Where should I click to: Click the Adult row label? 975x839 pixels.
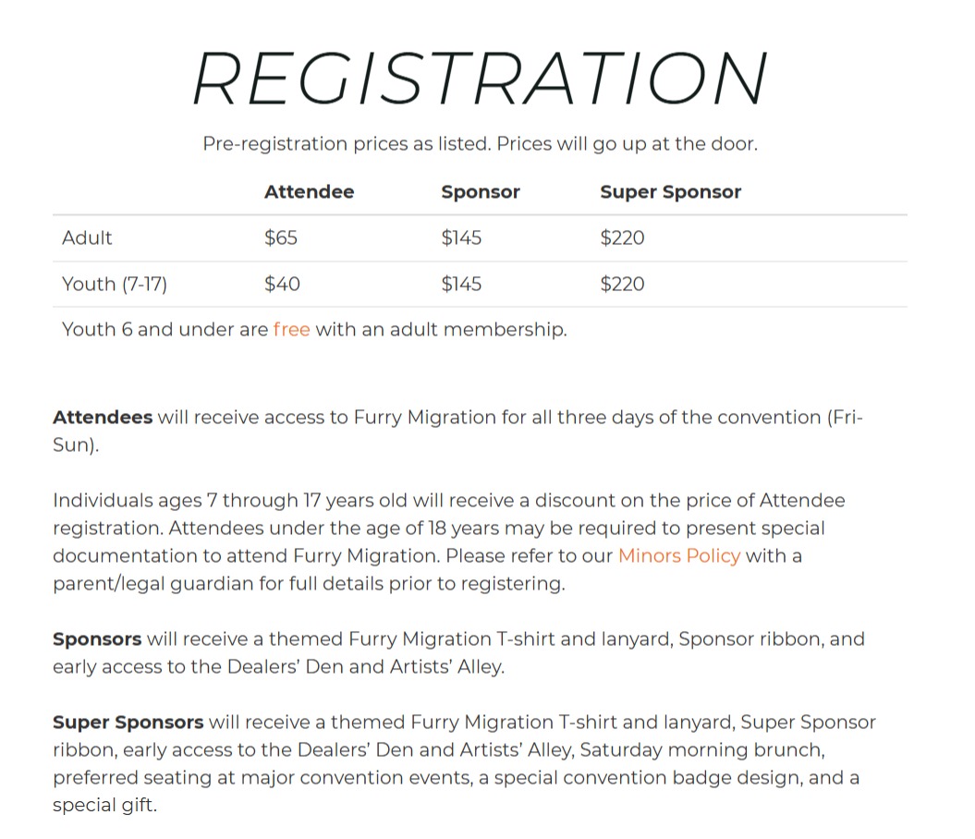tap(87, 237)
